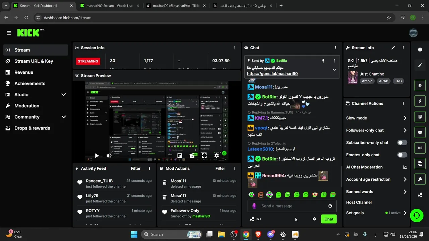The image size is (429, 241).
Task: Click the pencil edit icon in right rail
Action: [420, 65]
